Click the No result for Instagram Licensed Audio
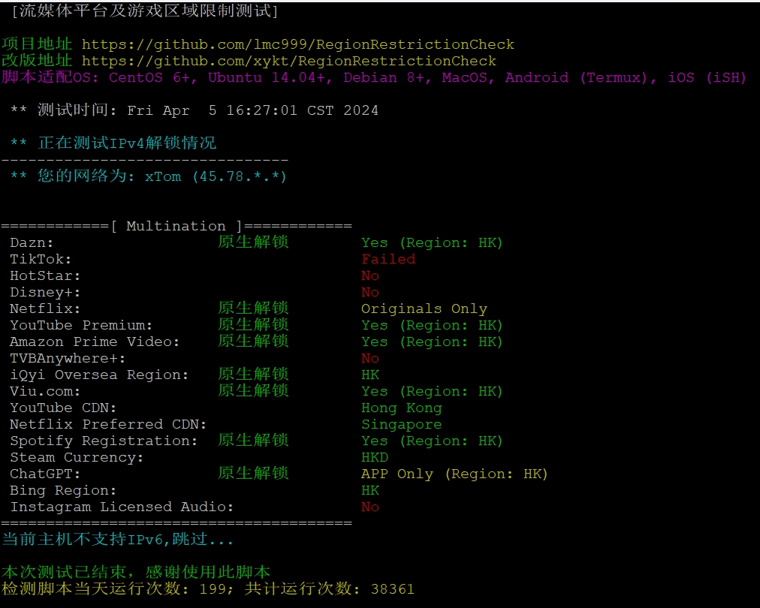 (x=370, y=507)
